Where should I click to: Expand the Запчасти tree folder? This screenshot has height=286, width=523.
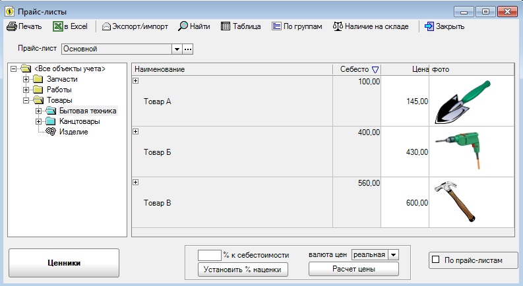(x=26, y=79)
